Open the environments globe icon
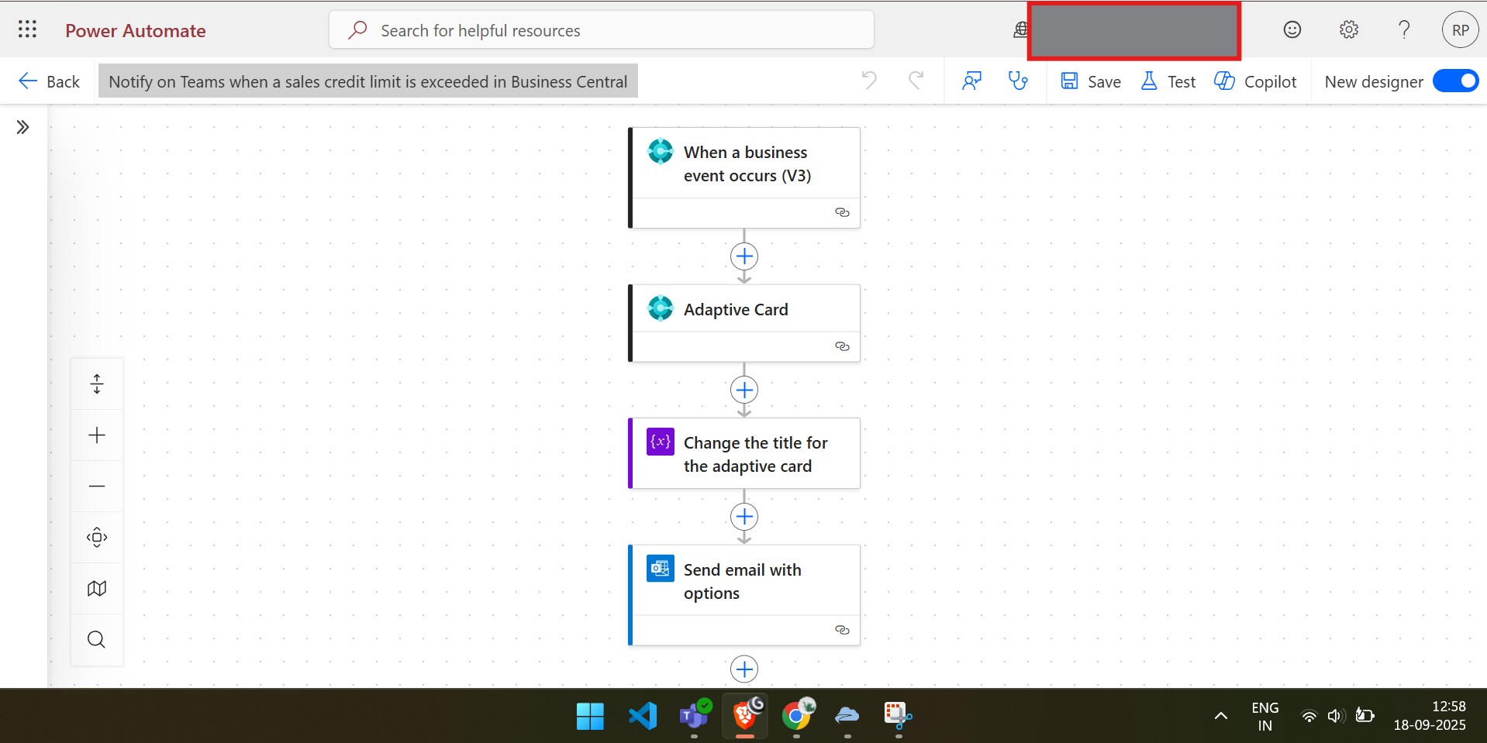The width and height of the screenshot is (1487, 743). [1020, 29]
